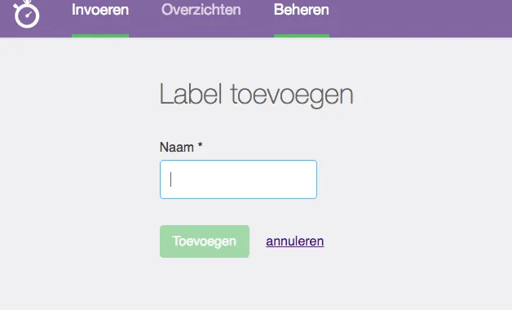Viewport: 512px width, 310px height.
Task: Click the annuleren link
Action: point(295,241)
